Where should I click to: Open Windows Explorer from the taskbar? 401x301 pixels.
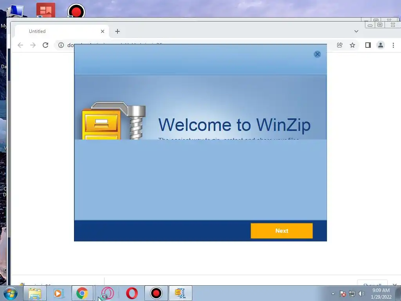pos(35,293)
